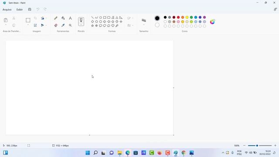Select the Eraser tool
This screenshot has width=279, height=157.
[56, 25]
